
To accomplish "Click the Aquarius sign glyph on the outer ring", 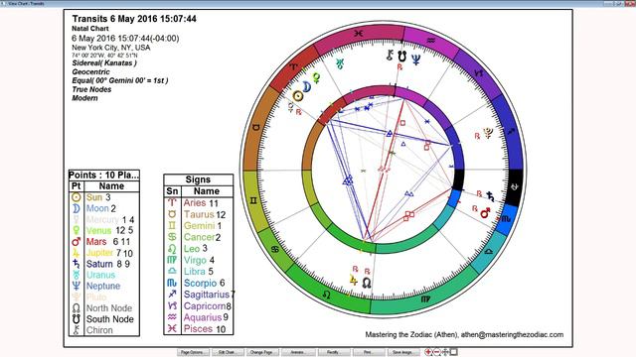I will click(x=430, y=40).
